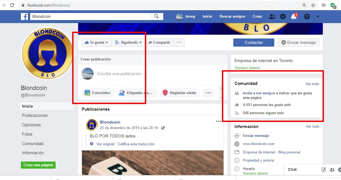Click Crear in the top navigation
This screenshot has width=341, height=180.
pos(257,17)
